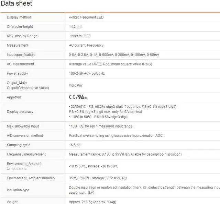Click the Indicator output value
This screenshot has width=220, height=204.
[76, 85]
